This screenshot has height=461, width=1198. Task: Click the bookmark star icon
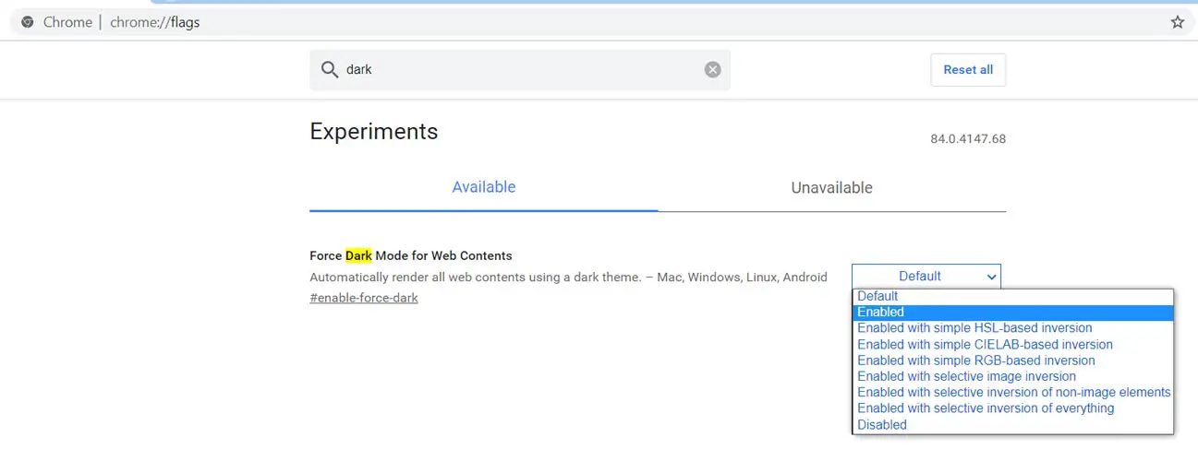point(1177,22)
